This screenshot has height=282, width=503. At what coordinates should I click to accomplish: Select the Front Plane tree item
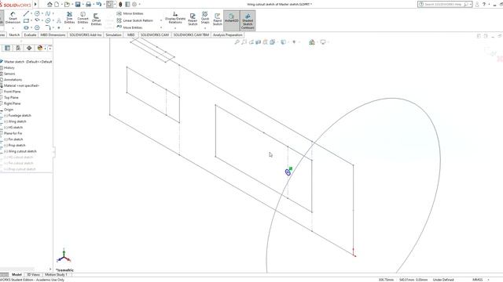click(x=10, y=92)
